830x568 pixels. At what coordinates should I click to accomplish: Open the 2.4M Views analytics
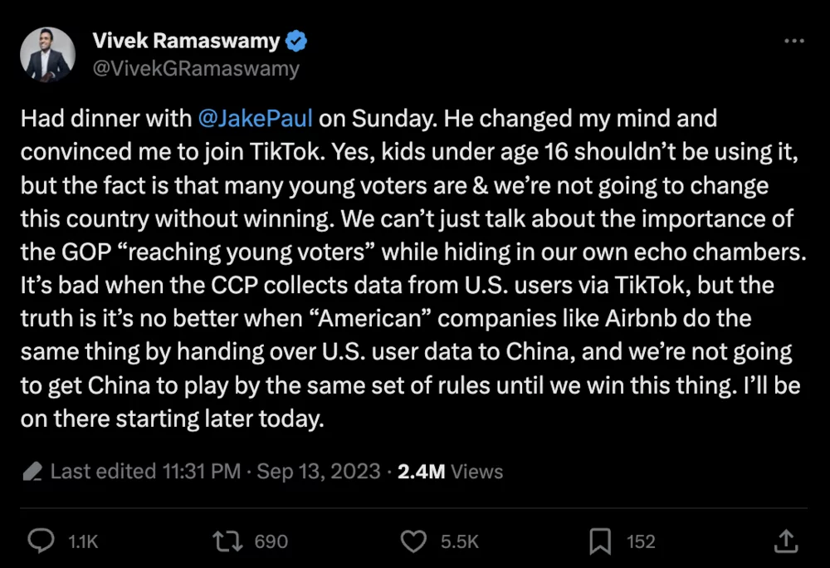click(x=450, y=472)
